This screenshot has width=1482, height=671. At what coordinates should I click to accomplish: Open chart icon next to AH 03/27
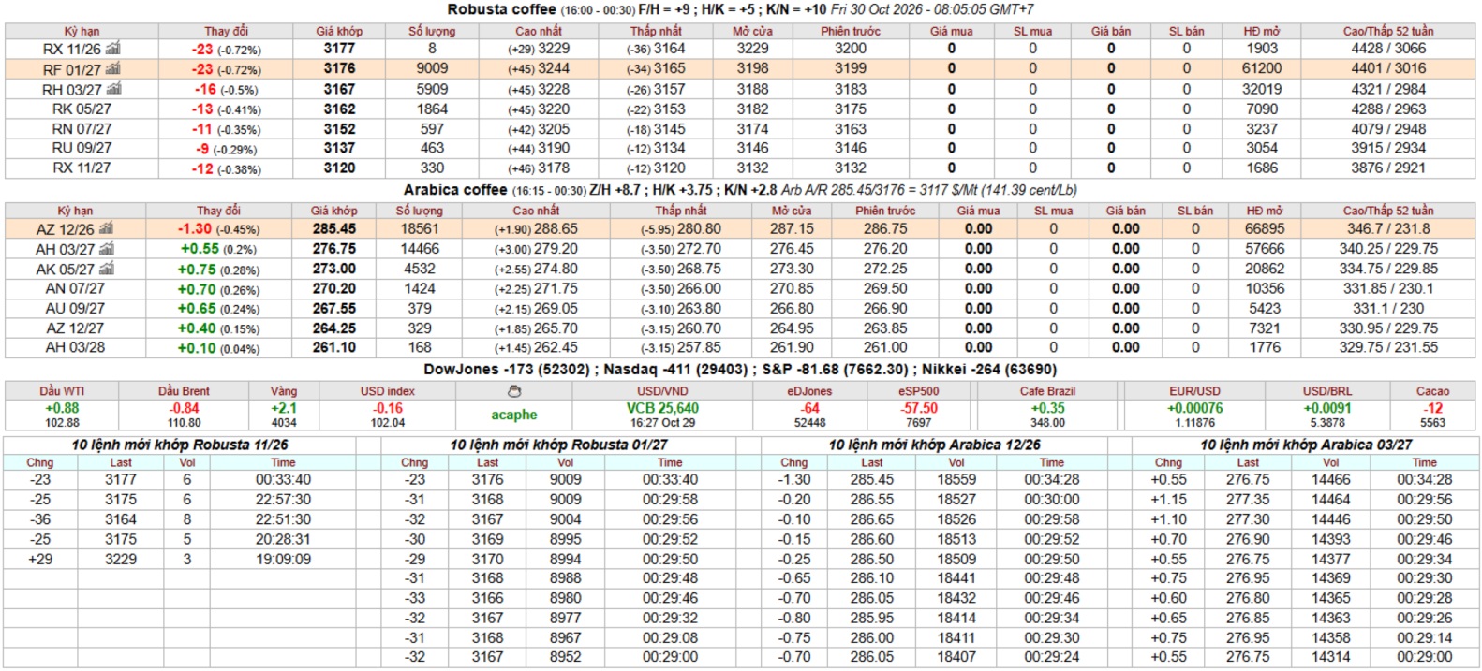click(x=107, y=249)
